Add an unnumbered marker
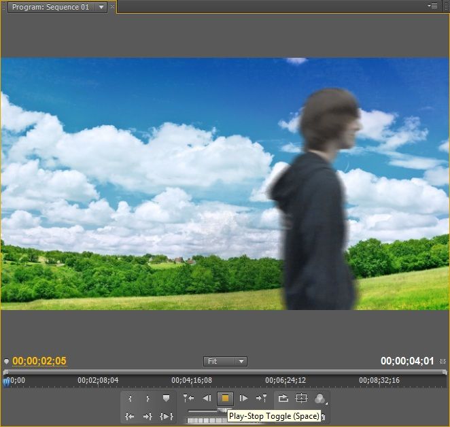The width and height of the screenshot is (450, 427). 166,398
